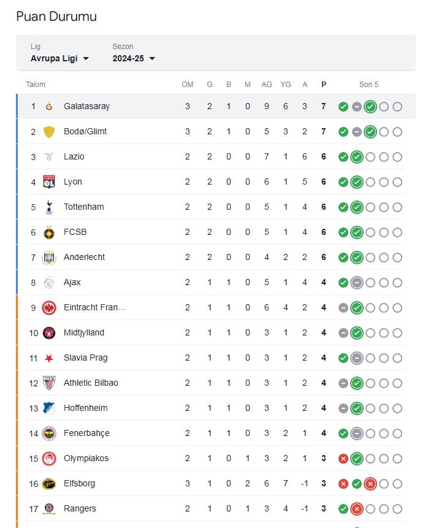Image resolution: width=444 pixels, height=528 pixels.
Task: Click the Tottenham cockerel logo
Action: pos(49,207)
